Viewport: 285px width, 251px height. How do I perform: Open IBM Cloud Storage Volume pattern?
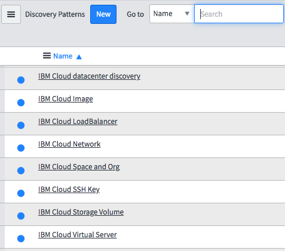click(81, 212)
